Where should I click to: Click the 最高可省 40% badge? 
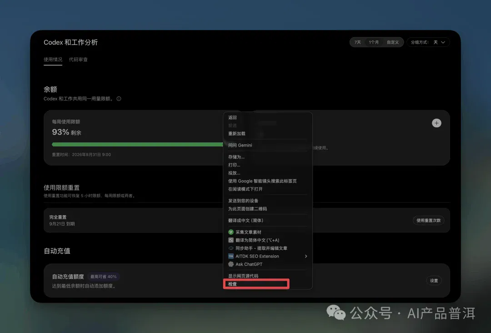point(103,277)
